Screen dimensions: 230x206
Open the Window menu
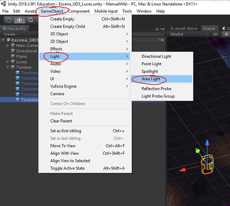pos(144,11)
